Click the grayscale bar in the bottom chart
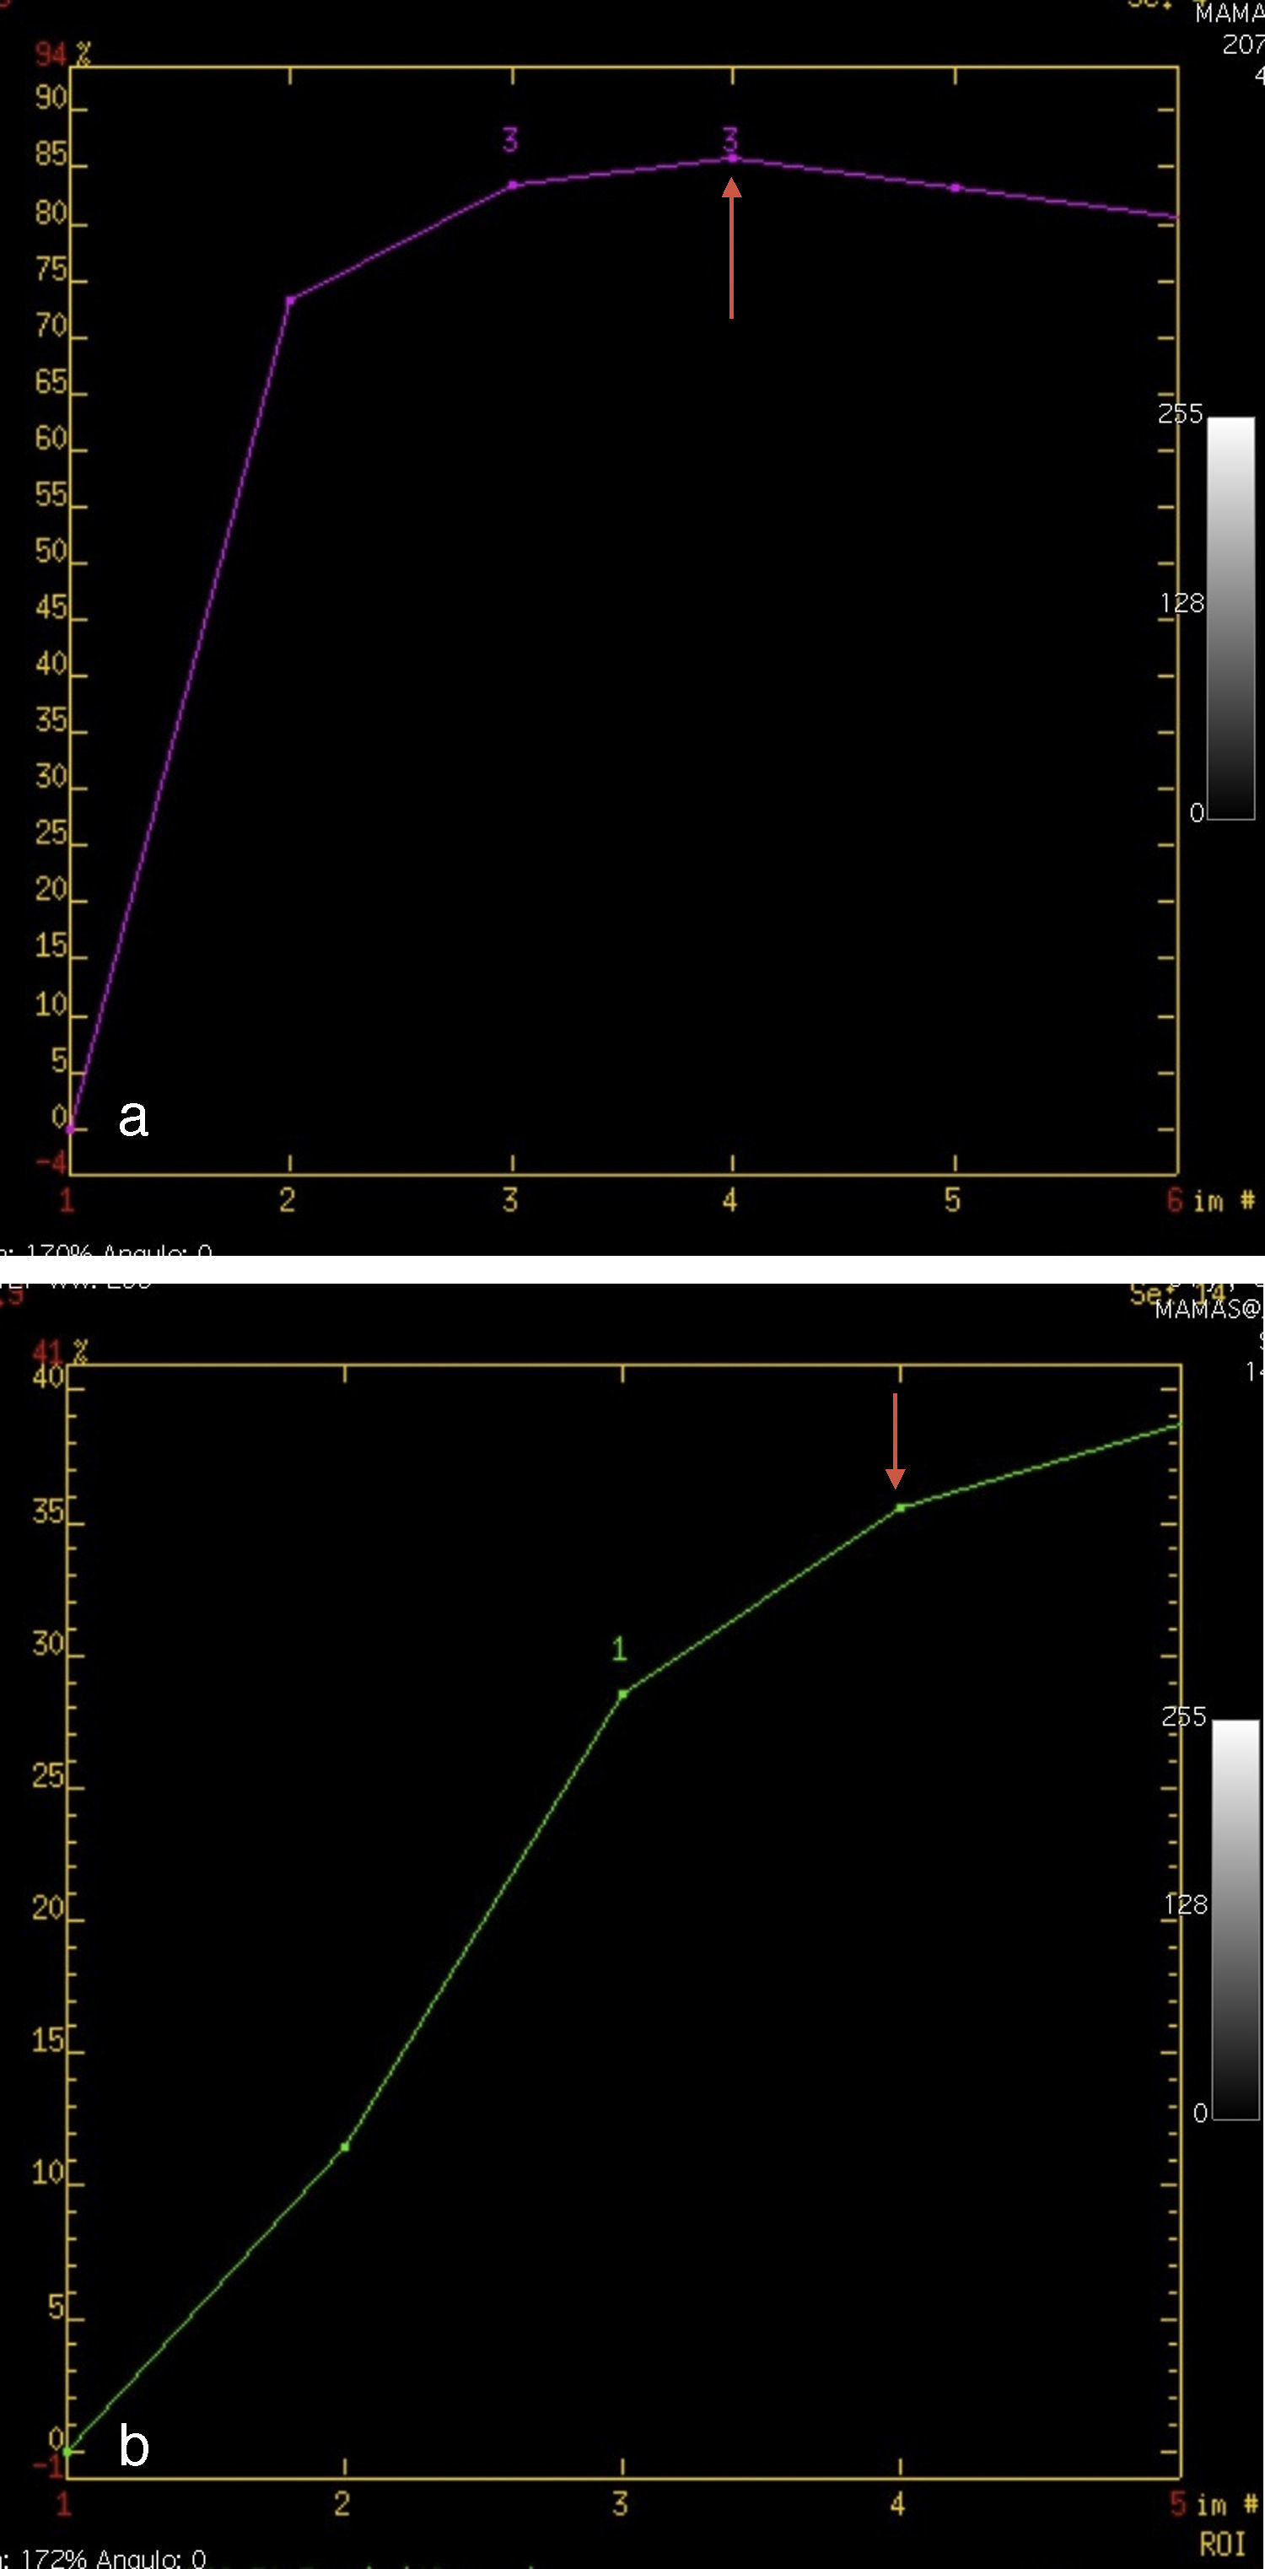The width and height of the screenshot is (1265, 2569). (x=1235, y=1918)
